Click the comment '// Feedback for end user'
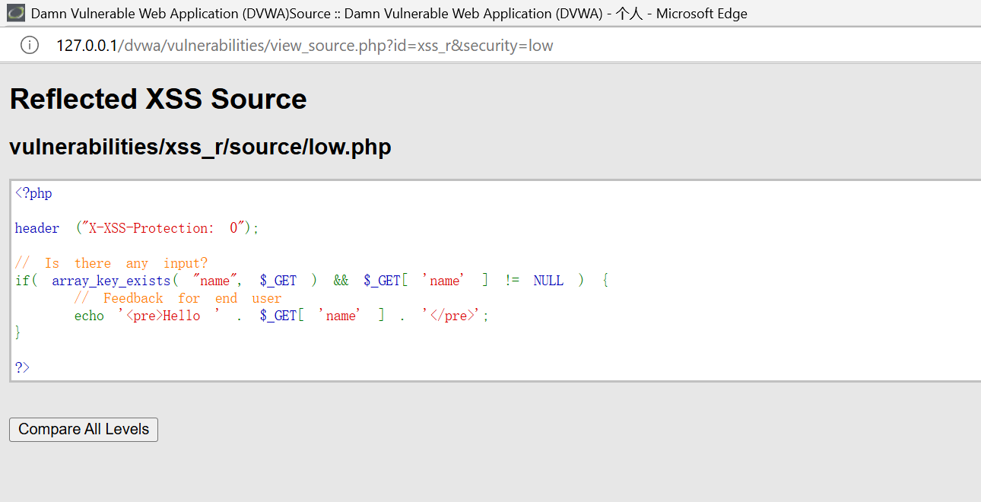This screenshot has width=981, height=502. [x=178, y=298]
